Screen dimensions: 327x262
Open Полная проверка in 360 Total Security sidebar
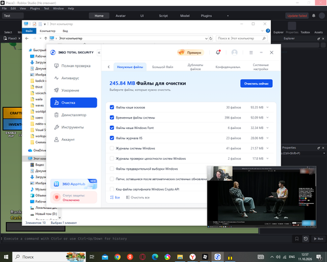[x=73, y=65]
